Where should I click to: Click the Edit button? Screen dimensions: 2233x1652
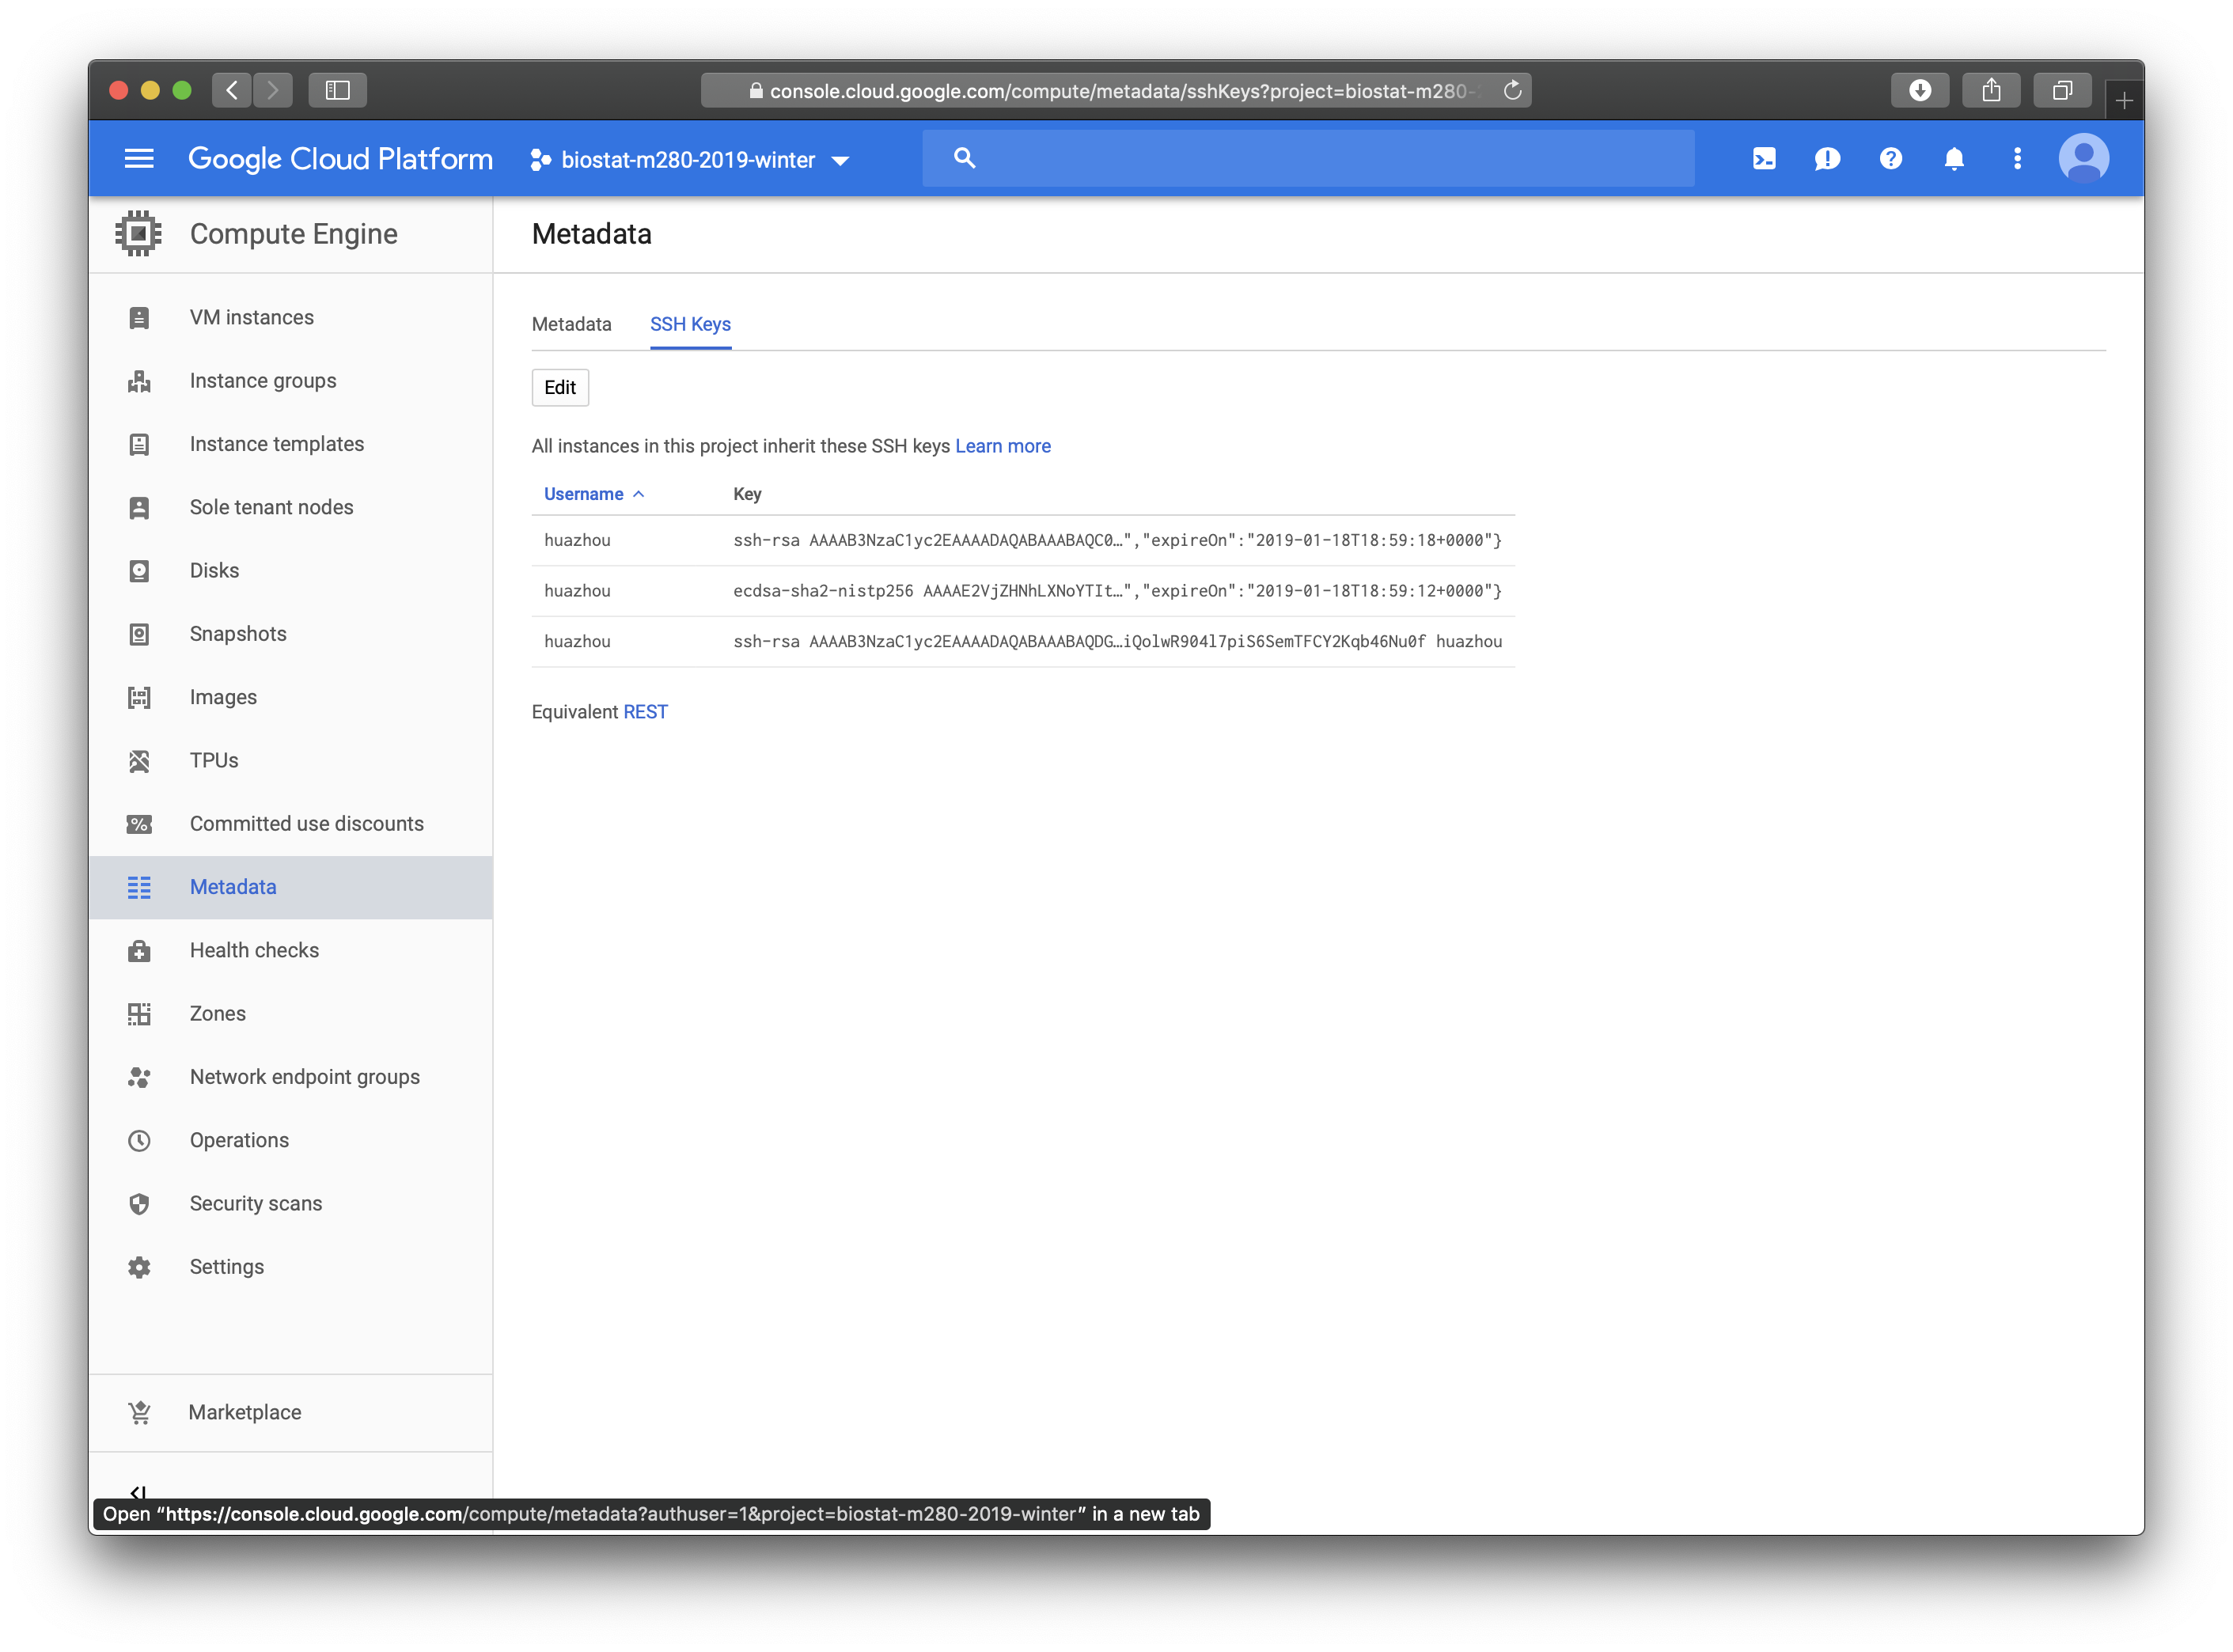pos(560,388)
